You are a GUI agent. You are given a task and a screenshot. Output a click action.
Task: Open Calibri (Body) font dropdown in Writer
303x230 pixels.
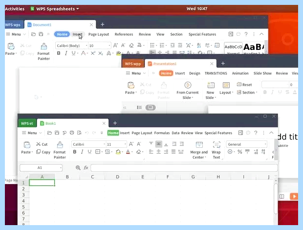[87, 46]
